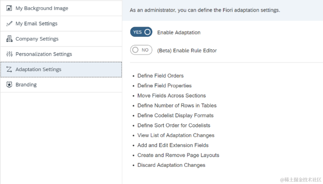This screenshot has width=323, height=184.
Task: Click the My Background Image picture icon
Action: click(x=9, y=8)
